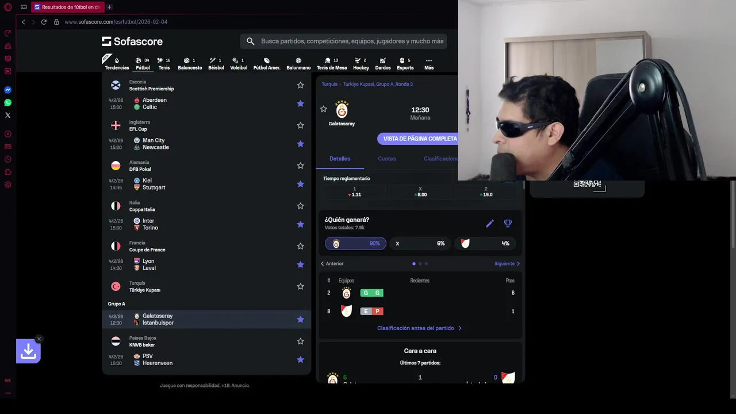Open a new browser tab with plus
736x414 pixels.
[x=109, y=7]
